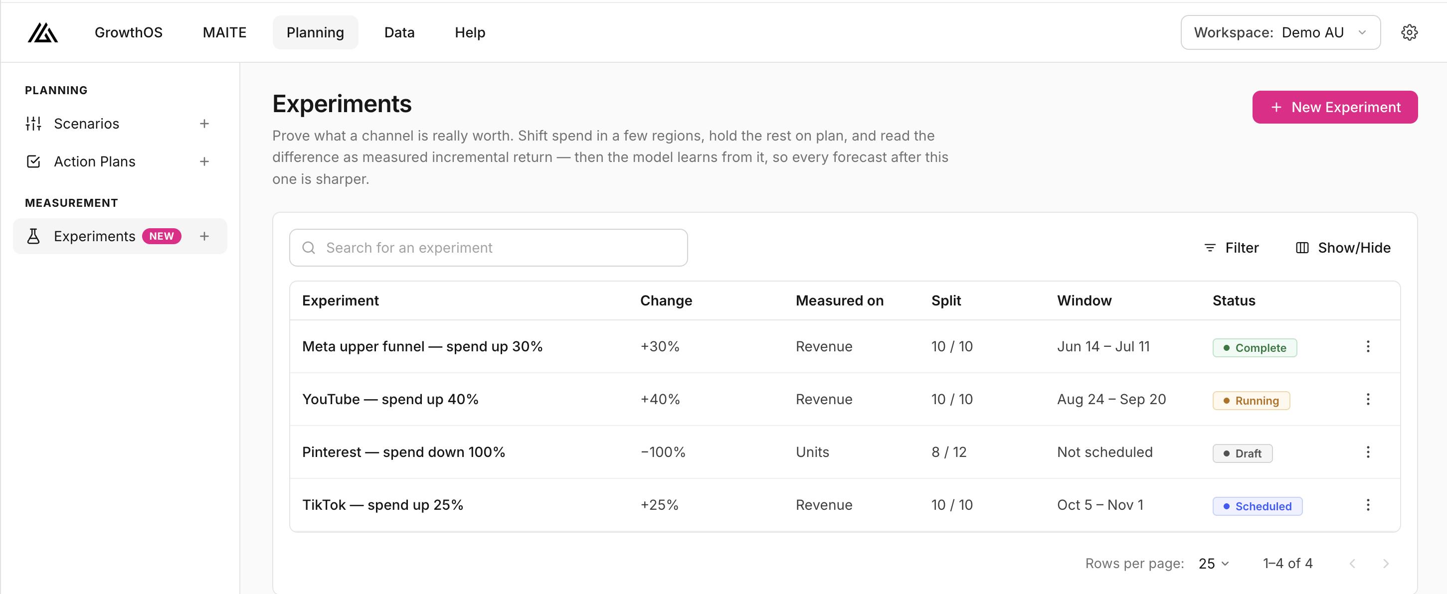The image size is (1447, 594).
Task: Click the Complete status badge
Action: point(1255,347)
